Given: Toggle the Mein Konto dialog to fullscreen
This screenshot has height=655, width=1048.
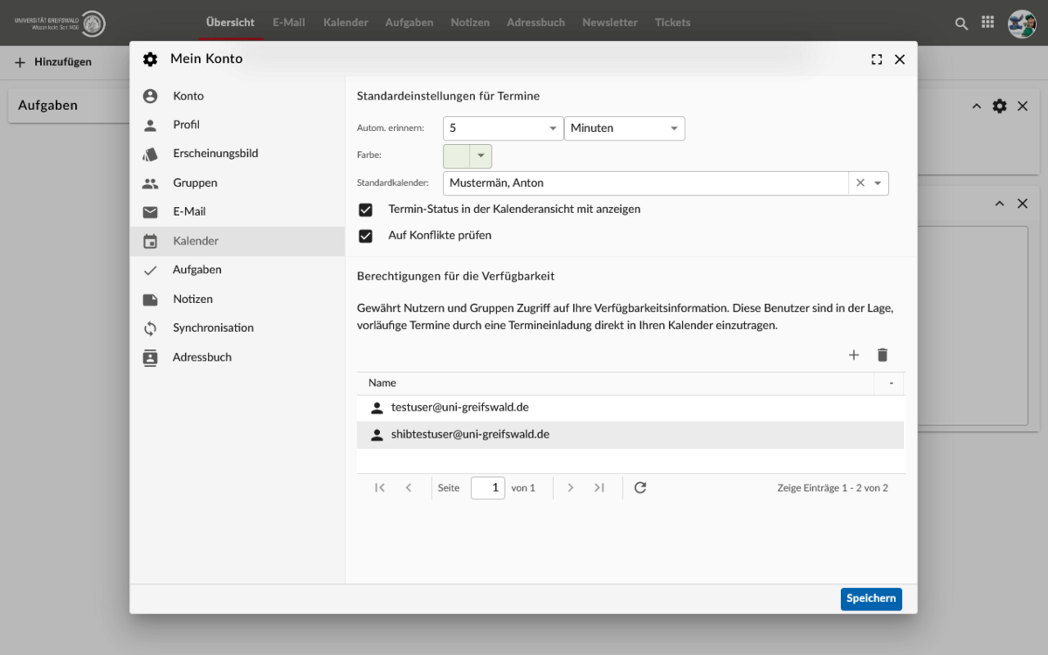Looking at the screenshot, I should coord(877,59).
